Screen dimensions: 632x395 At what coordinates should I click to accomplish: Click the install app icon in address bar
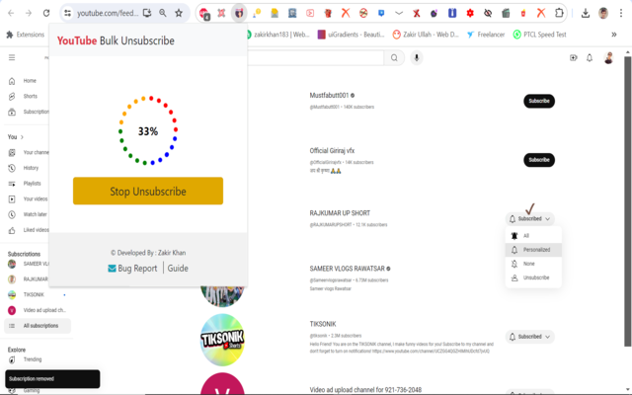pos(147,13)
